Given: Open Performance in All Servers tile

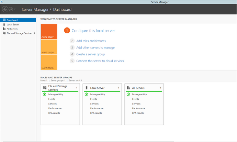Looking at the screenshot, I should pyautogui.click(x=139, y=108).
